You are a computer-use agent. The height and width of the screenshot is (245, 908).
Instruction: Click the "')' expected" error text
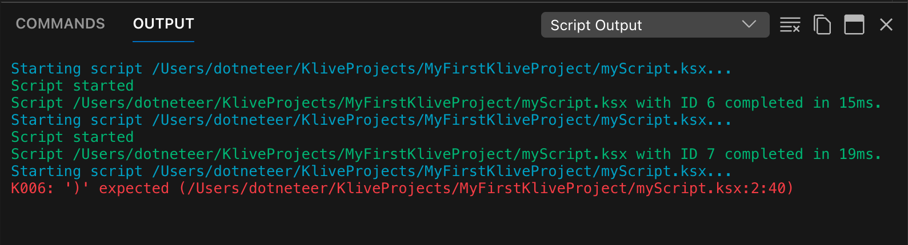117,189
